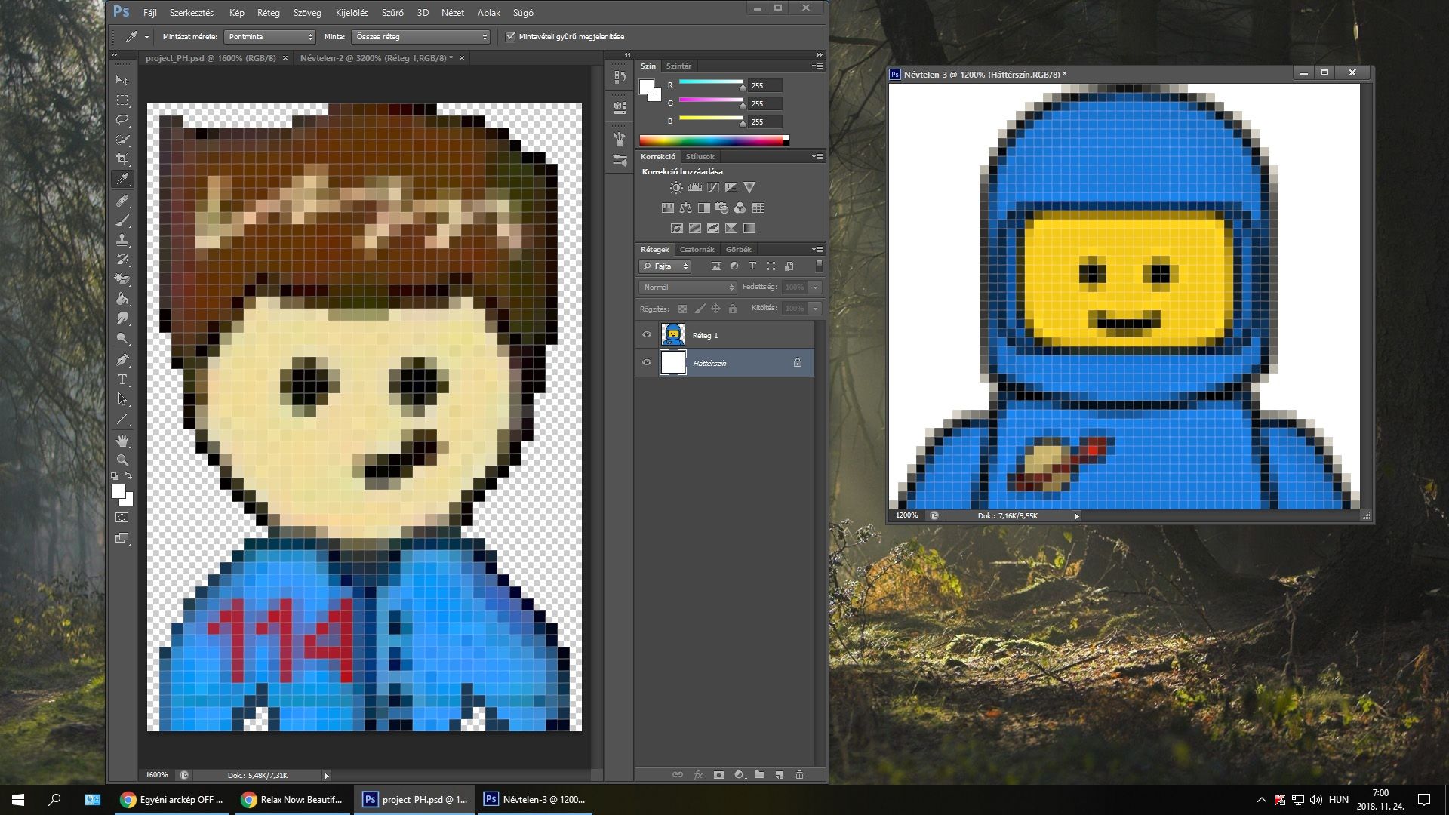Toggle pixel layer filter icon
The width and height of the screenshot is (1449, 815).
716,266
